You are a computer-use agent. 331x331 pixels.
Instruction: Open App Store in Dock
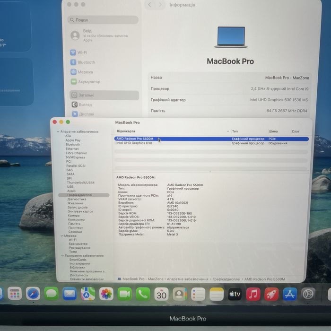[x=290, y=294]
